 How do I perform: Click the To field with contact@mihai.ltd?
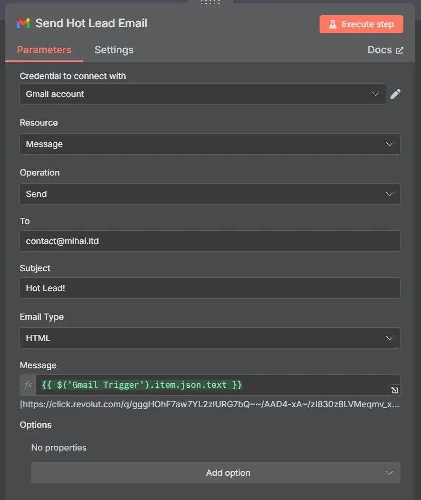point(210,241)
